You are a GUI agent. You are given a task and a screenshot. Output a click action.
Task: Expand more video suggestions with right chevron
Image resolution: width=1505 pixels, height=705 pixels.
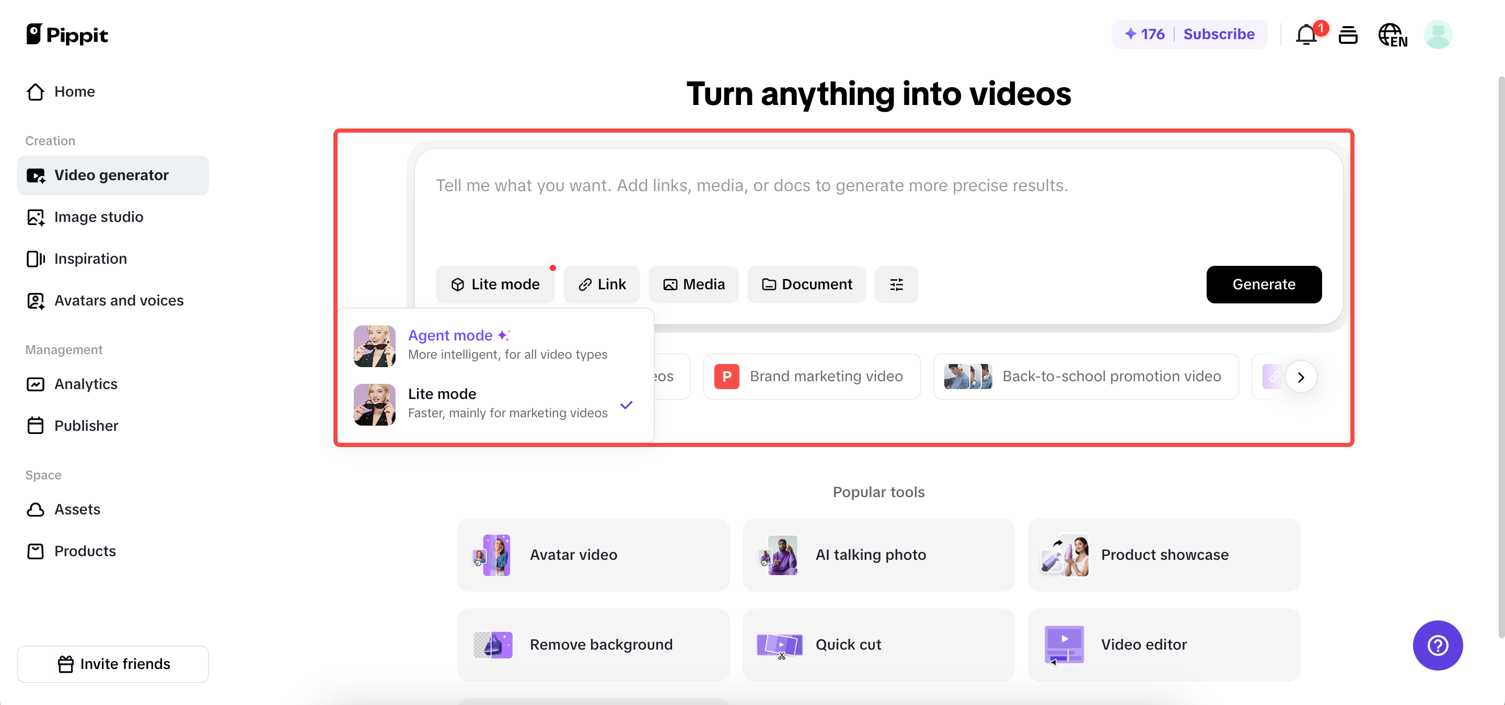click(1301, 377)
